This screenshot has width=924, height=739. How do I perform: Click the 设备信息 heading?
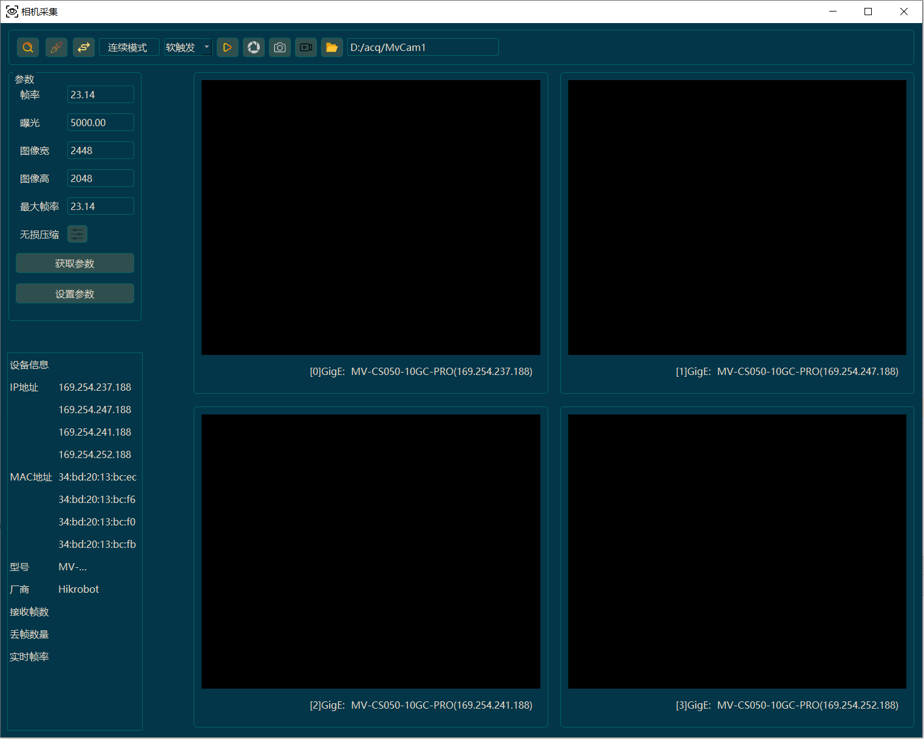pos(29,365)
